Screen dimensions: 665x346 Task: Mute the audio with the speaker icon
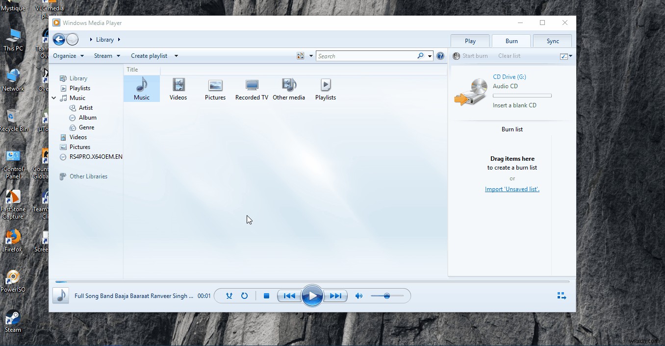[358, 296]
